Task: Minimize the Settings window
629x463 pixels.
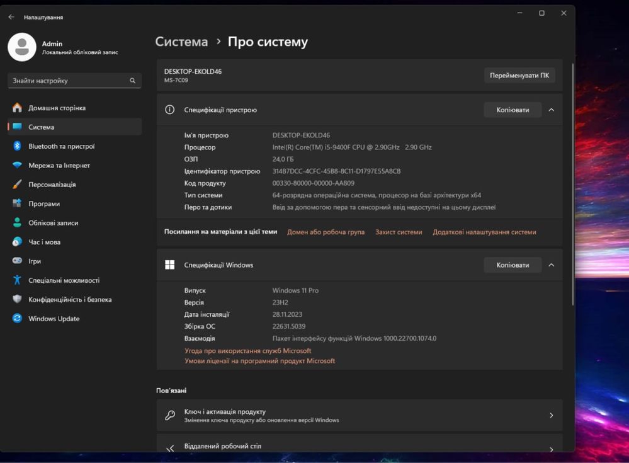Action: tap(520, 13)
